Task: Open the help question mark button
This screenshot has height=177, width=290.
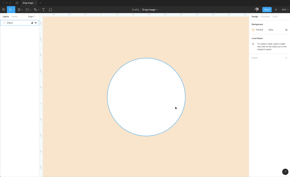Action: pyautogui.click(x=285, y=172)
